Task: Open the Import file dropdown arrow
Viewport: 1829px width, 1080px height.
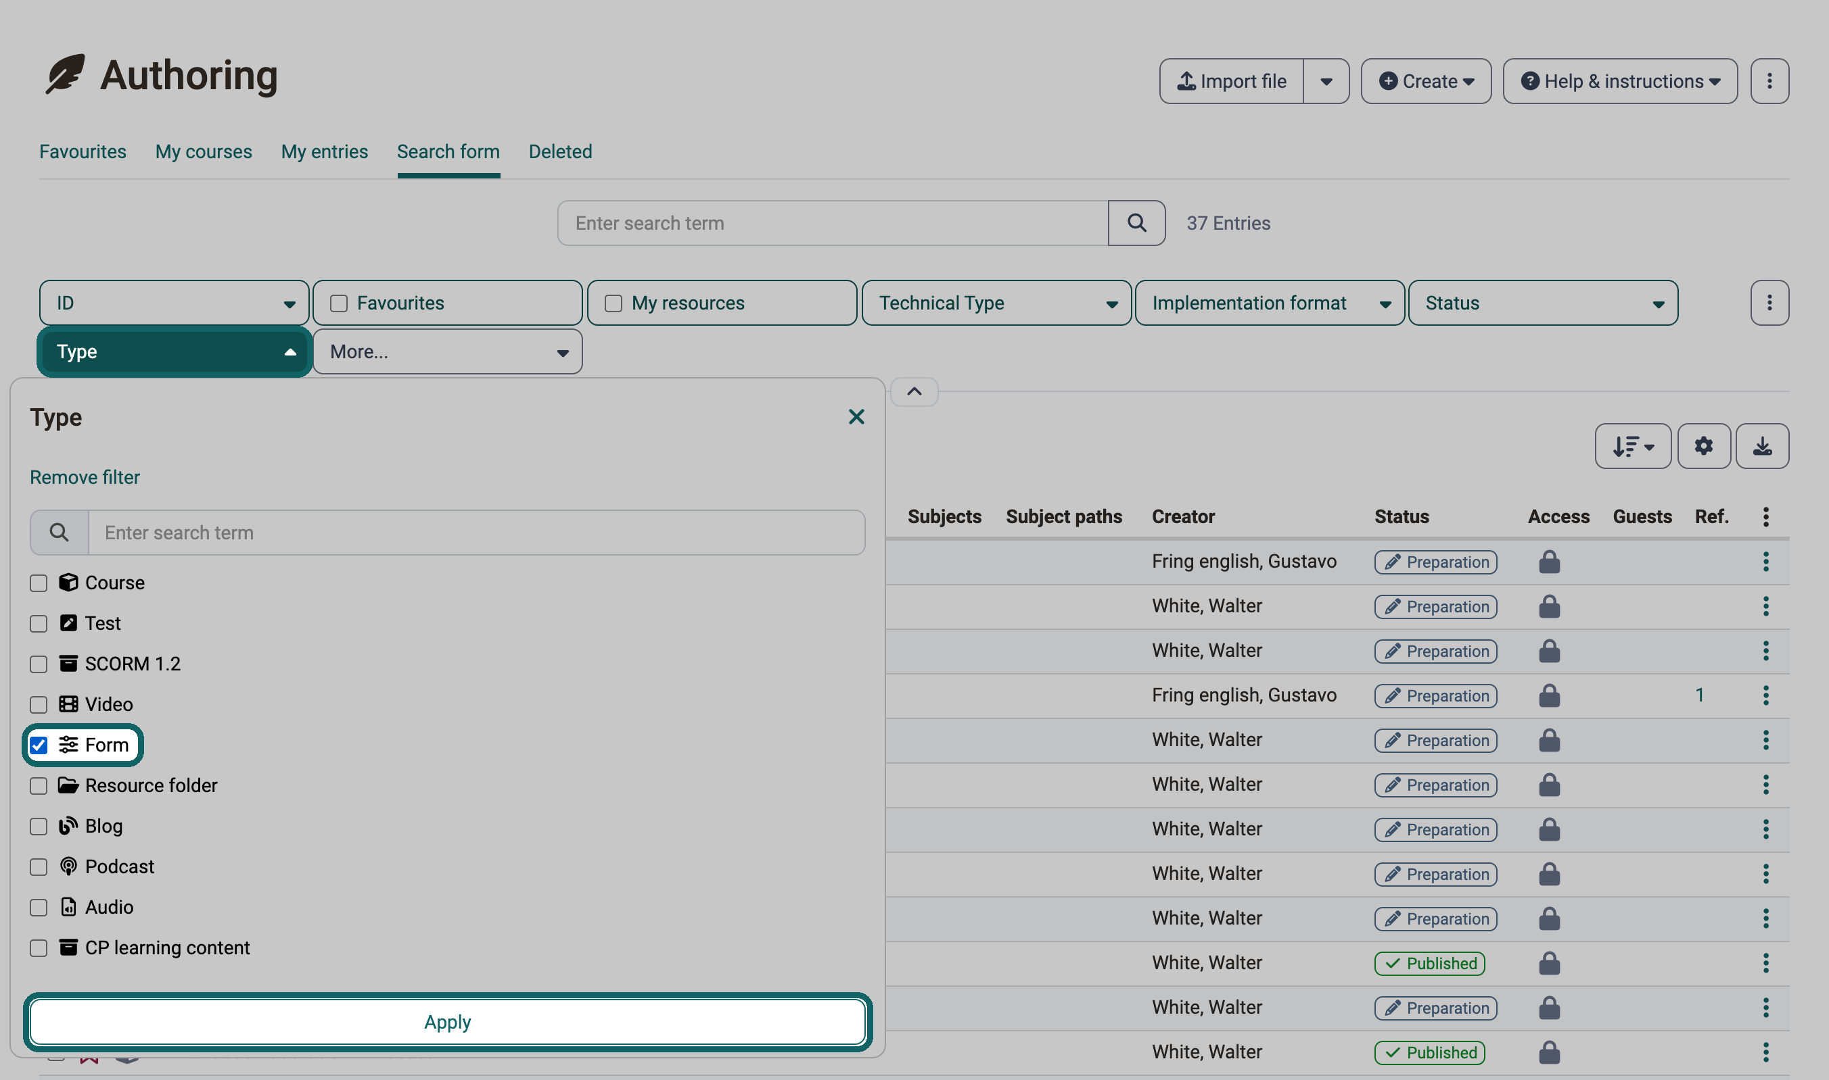Action: tap(1326, 81)
